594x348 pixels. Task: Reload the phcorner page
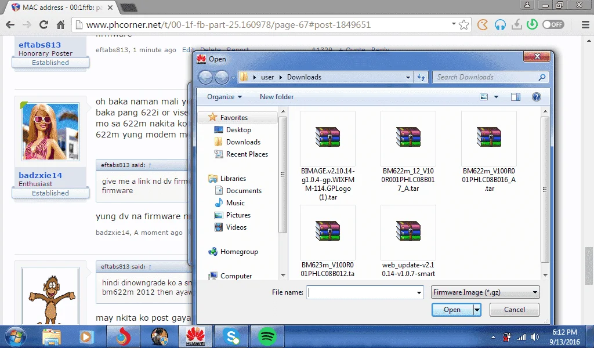tap(44, 24)
